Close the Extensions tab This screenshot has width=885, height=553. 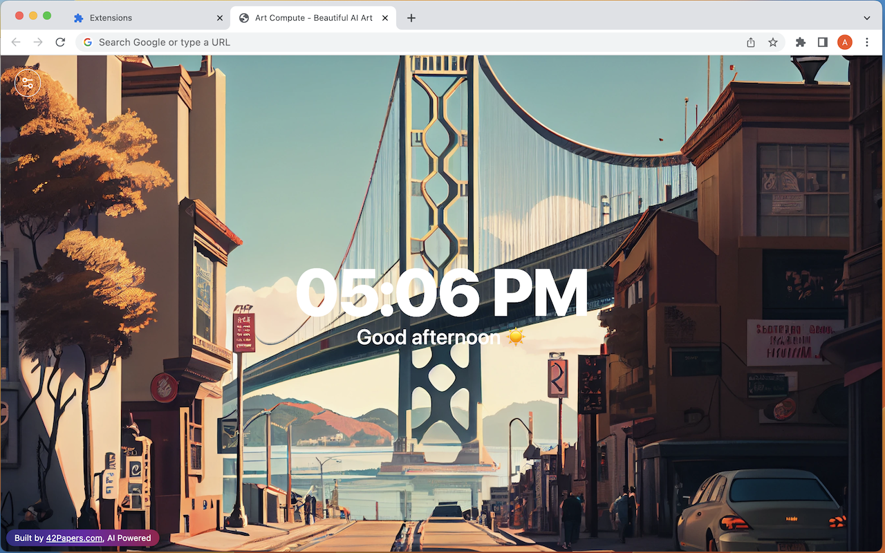[x=220, y=18]
